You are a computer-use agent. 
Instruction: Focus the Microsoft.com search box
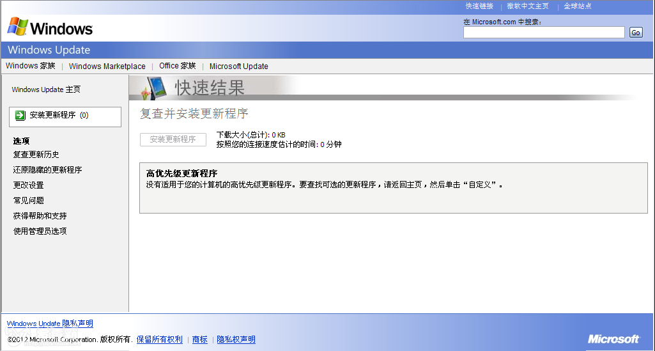tap(544, 32)
